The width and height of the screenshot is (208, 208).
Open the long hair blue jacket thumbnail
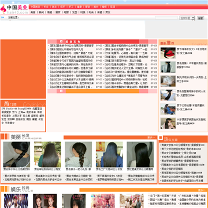[x=109, y=154]
